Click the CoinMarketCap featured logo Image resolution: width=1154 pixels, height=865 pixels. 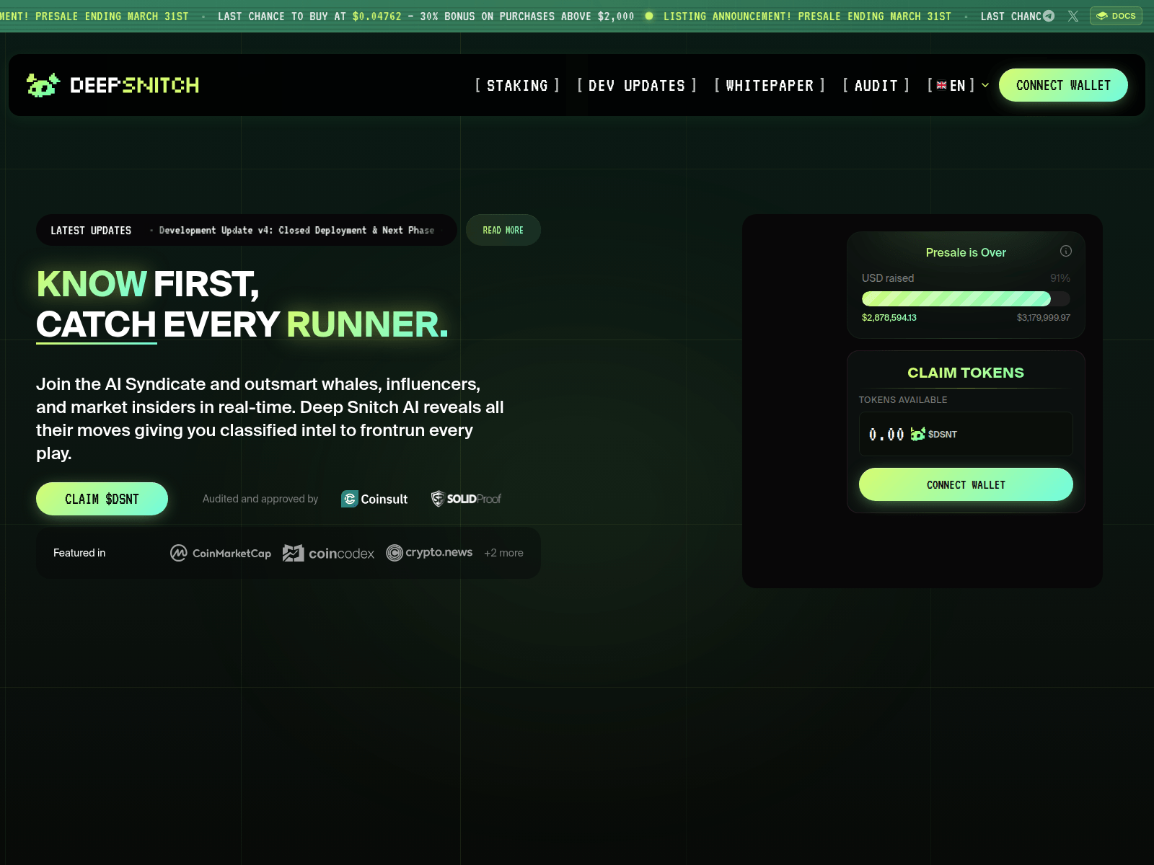[221, 553]
